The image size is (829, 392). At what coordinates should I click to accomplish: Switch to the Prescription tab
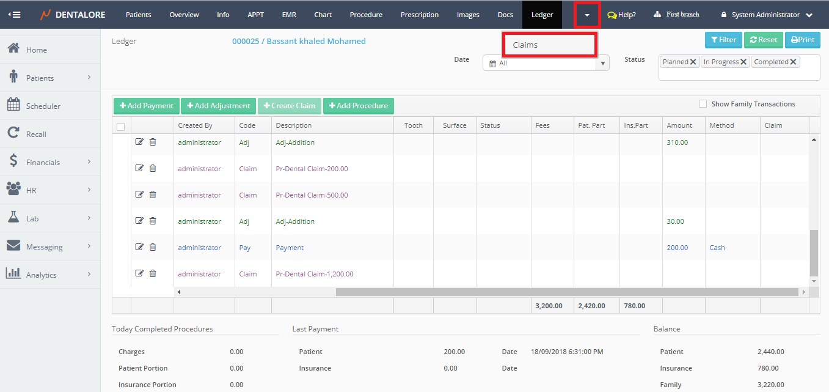pos(419,15)
